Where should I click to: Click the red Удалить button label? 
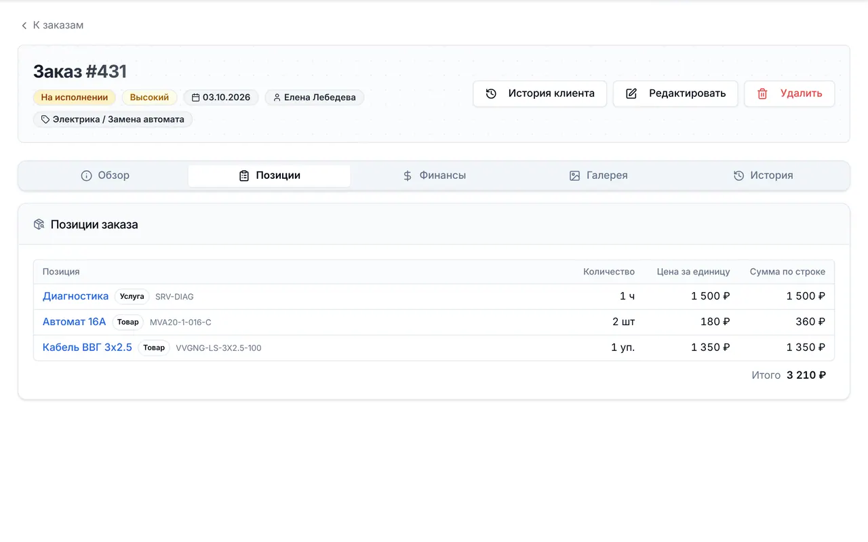(801, 93)
